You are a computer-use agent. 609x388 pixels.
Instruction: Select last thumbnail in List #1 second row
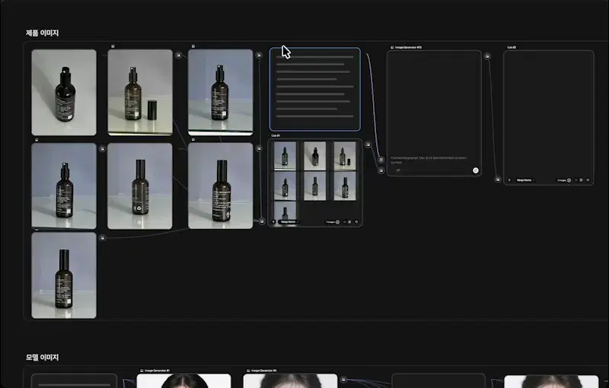pyautogui.click(x=345, y=186)
